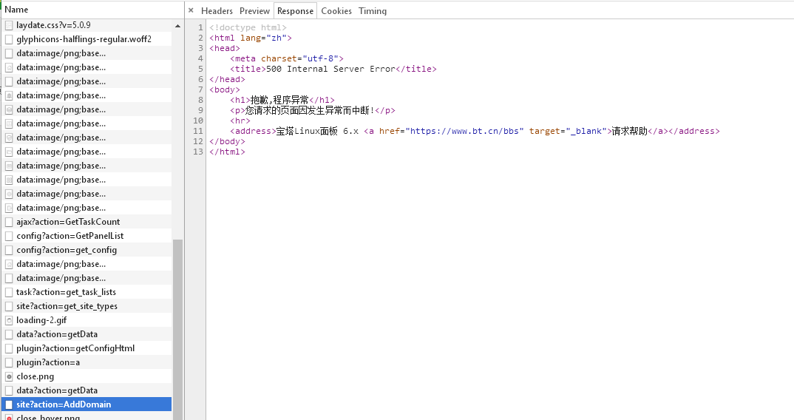The height and width of the screenshot is (420, 794).
Task: Click the <hr> tag line
Action: (x=240, y=121)
